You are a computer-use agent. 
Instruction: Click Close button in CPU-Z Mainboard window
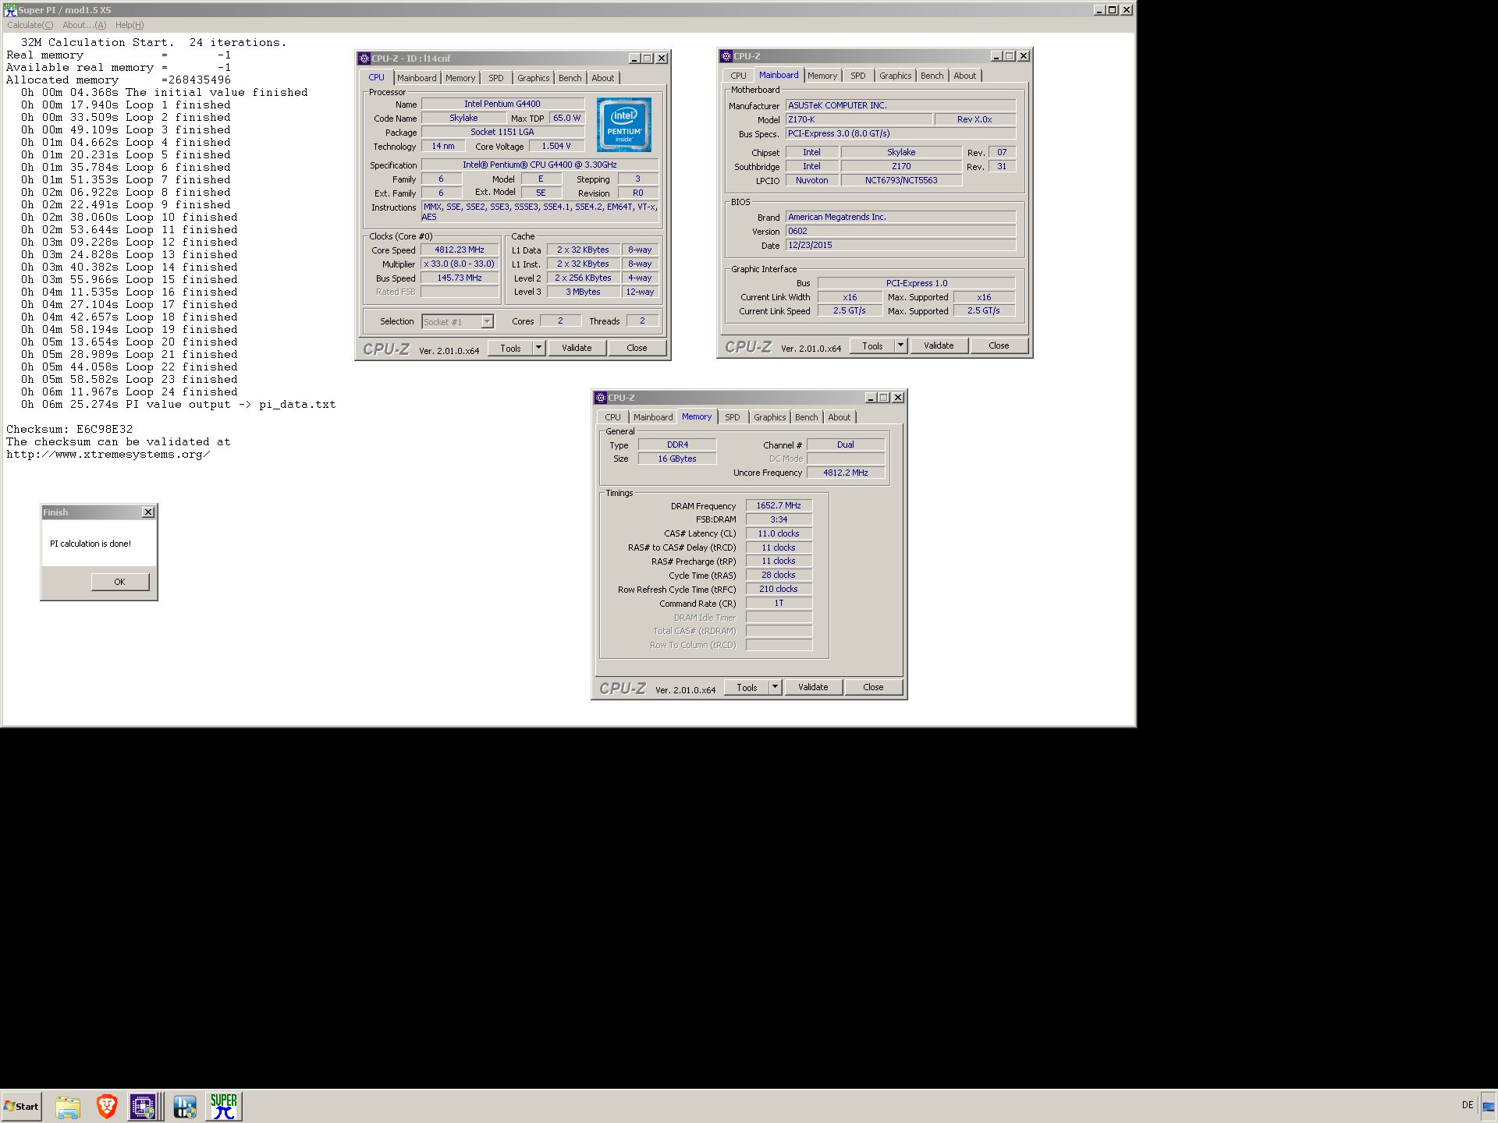[999, 345]
